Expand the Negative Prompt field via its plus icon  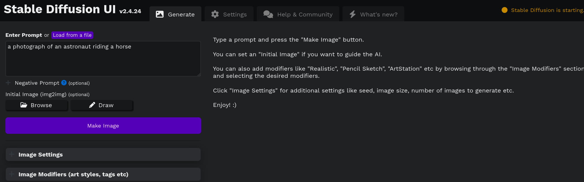[x=8, y=83]
